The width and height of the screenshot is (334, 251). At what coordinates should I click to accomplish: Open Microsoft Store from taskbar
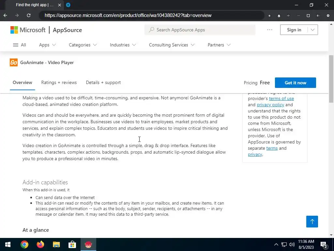click(x=72, y=244)
